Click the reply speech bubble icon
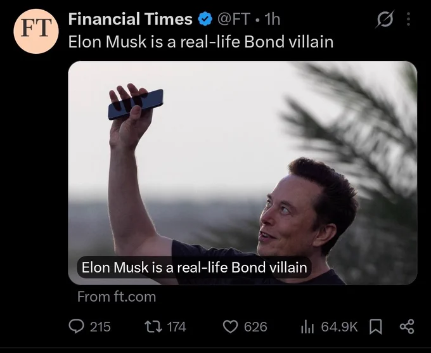 pos(77,326)
